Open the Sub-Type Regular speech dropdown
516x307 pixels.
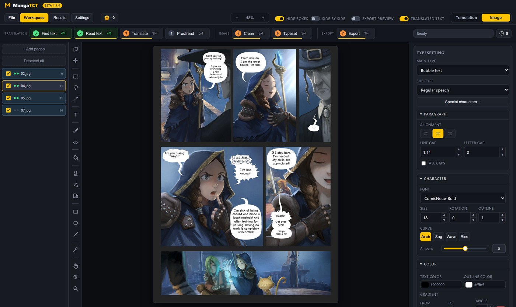coord(463,90)
